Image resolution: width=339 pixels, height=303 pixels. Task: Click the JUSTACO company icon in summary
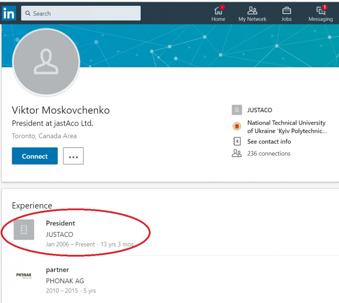(237, 110)
